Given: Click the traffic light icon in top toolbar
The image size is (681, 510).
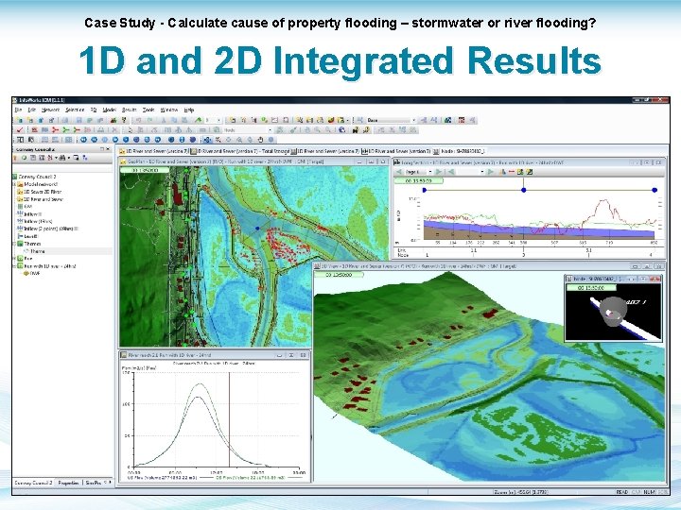Looking at the screenshot, I should point(124,120).
